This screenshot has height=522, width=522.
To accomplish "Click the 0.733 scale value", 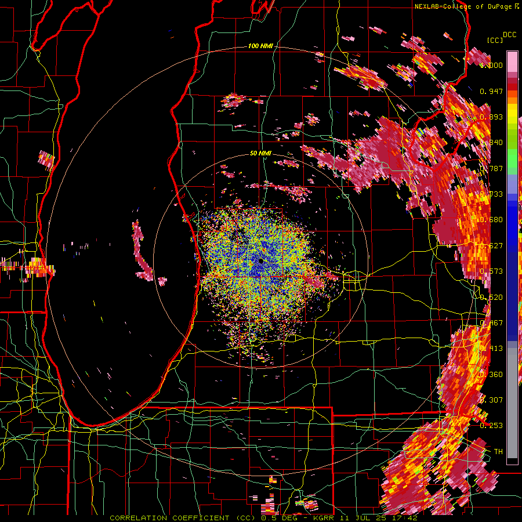I will [491, 194].
